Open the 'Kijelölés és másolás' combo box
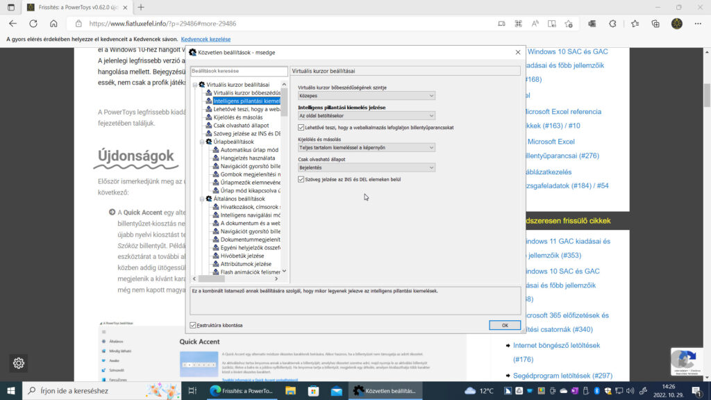Screen dimensions: 711x400 [x=366, y=147]
